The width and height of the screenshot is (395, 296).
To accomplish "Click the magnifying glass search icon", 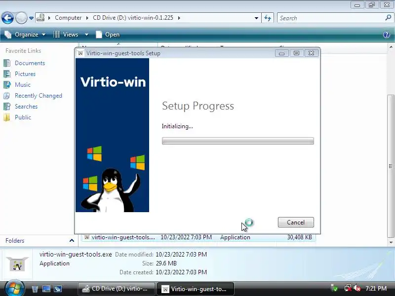I will tap(388, 18).
